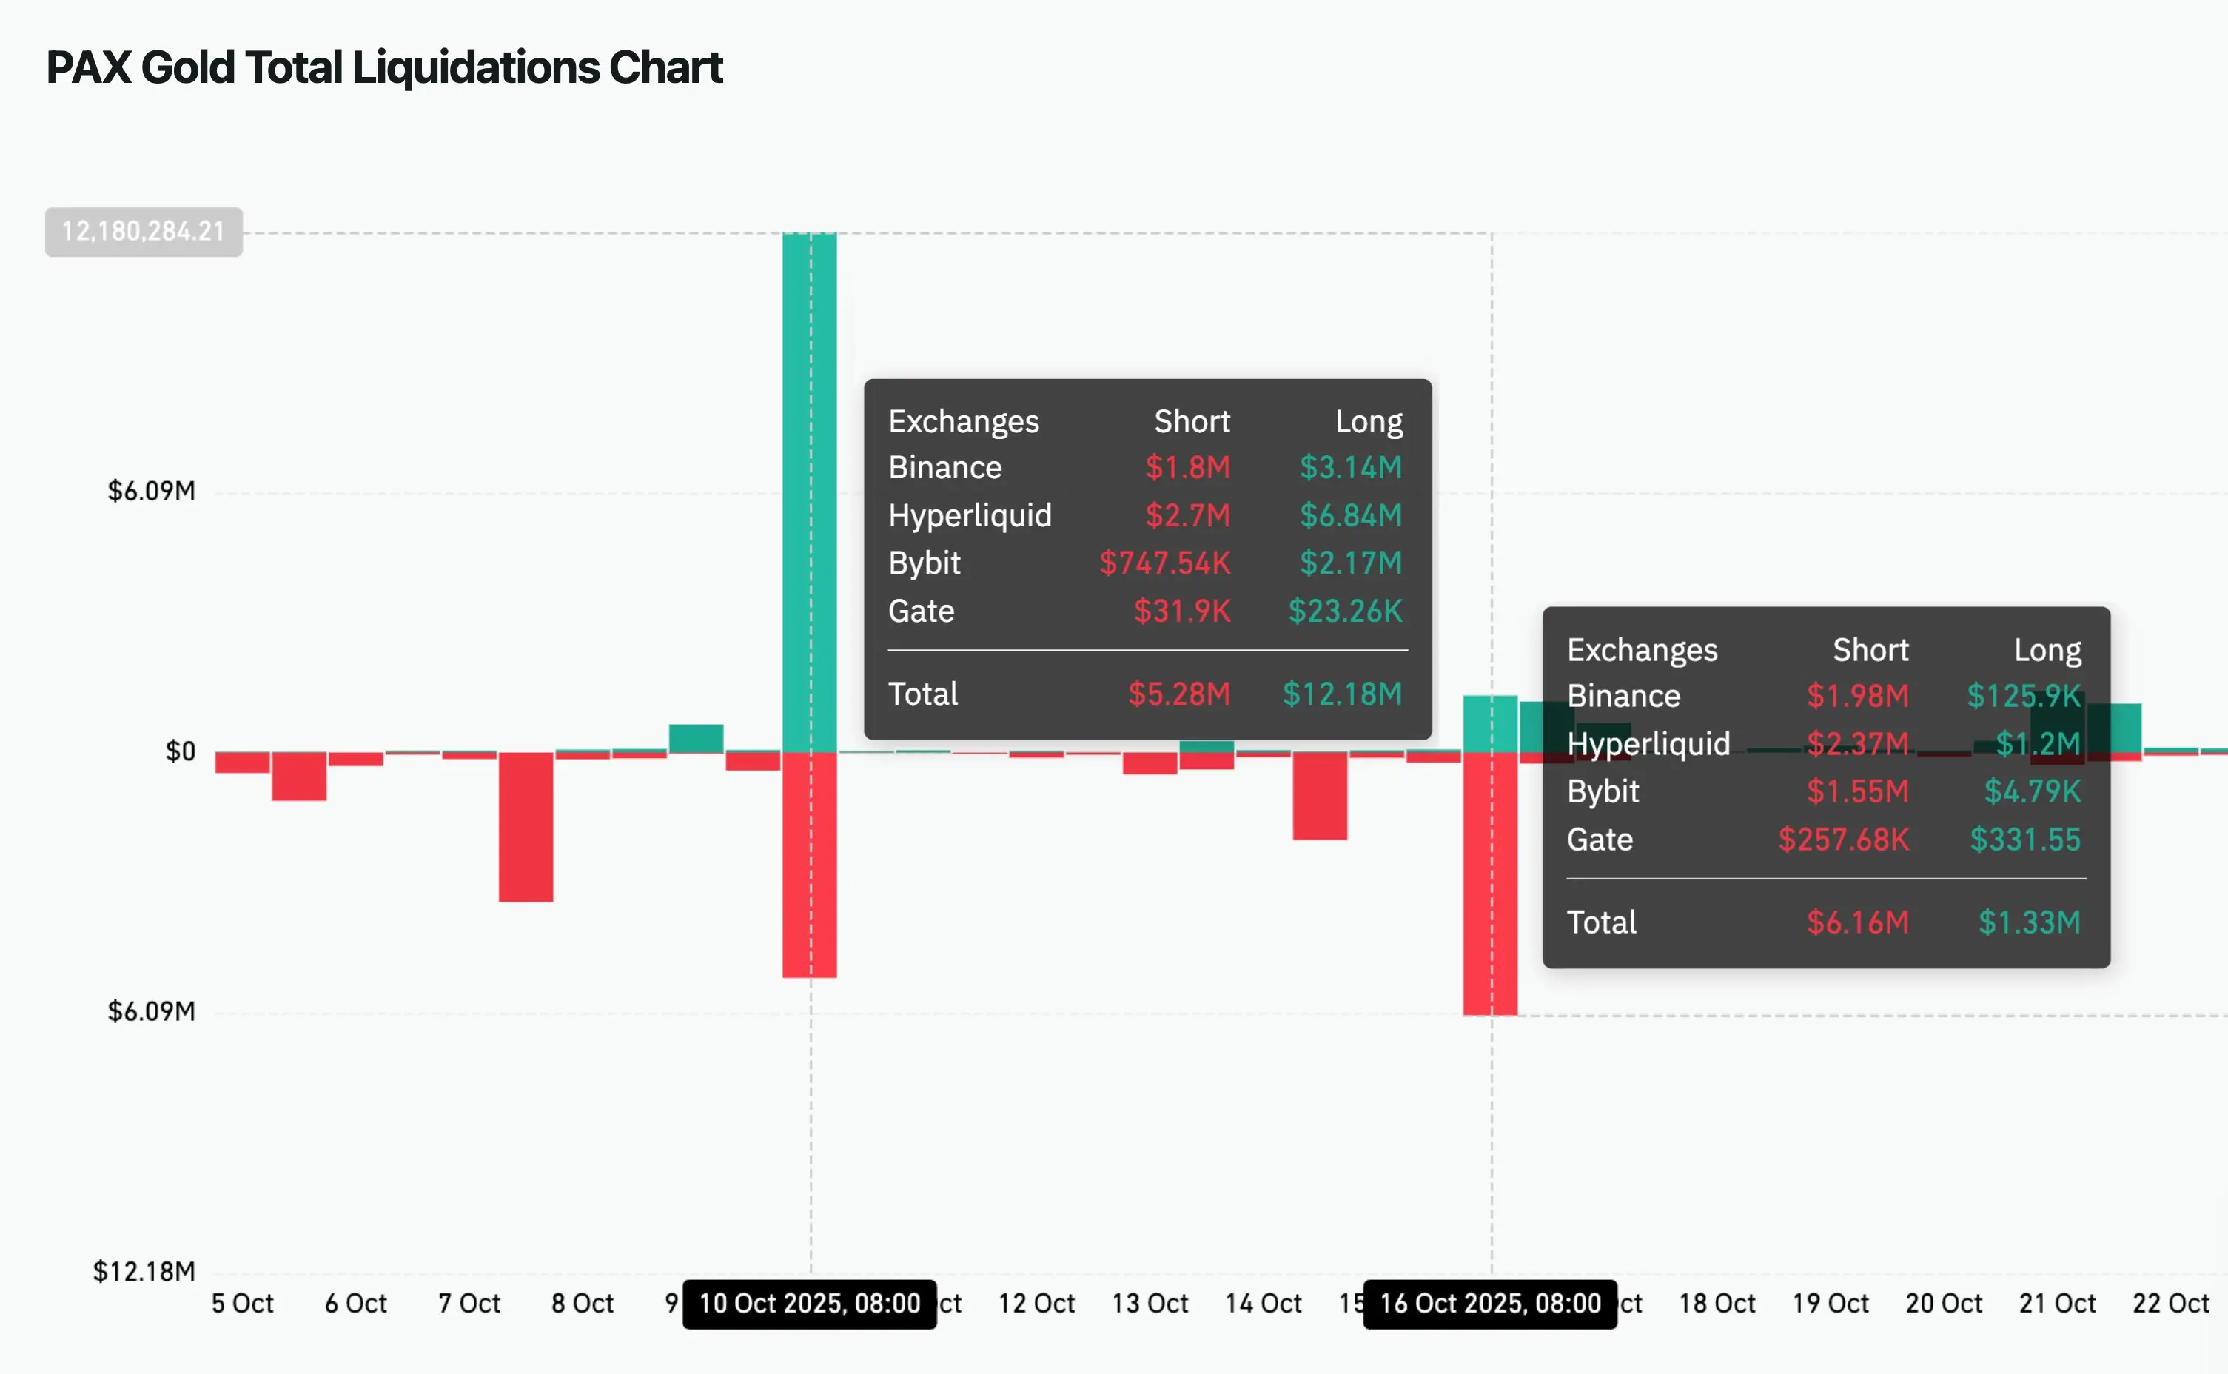Click the $747.54K Bybit short value
The height and width of the screenshot is (1374, 2228).
click(1164, 563)
